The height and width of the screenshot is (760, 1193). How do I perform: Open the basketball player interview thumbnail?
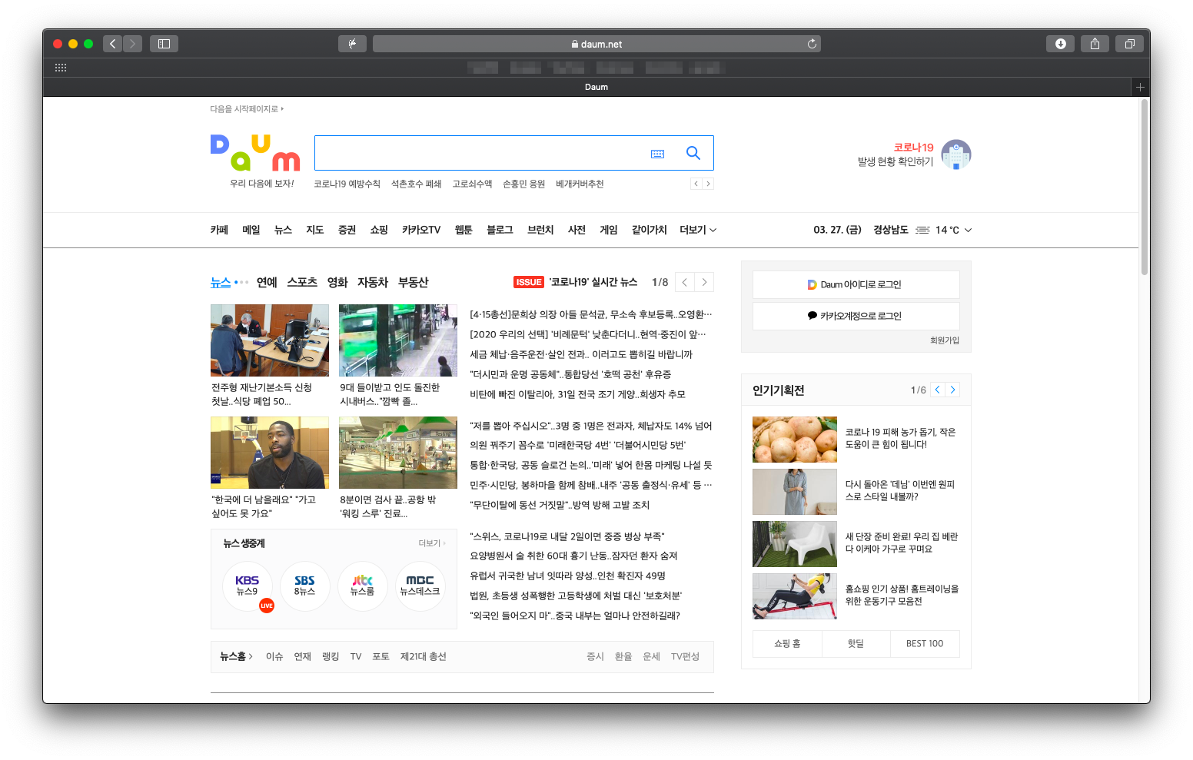(x=270, y=453)
